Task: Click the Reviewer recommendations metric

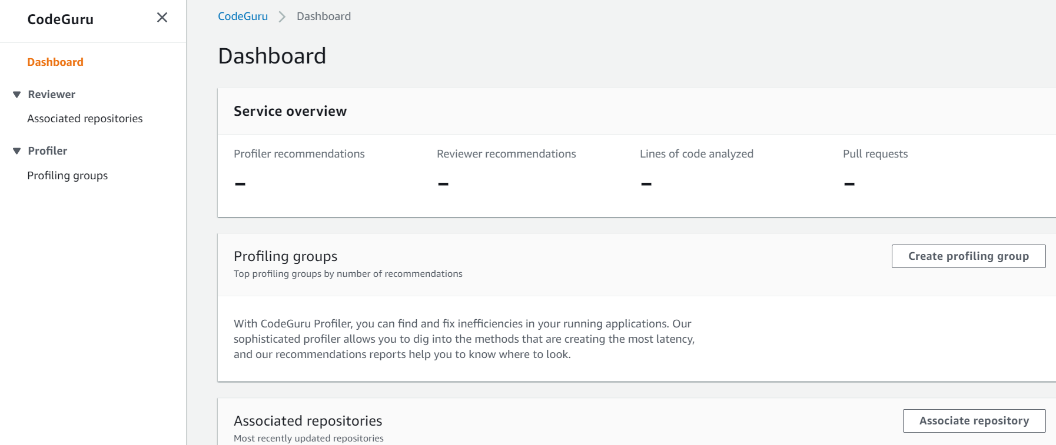Action: (x=506, y=154)
